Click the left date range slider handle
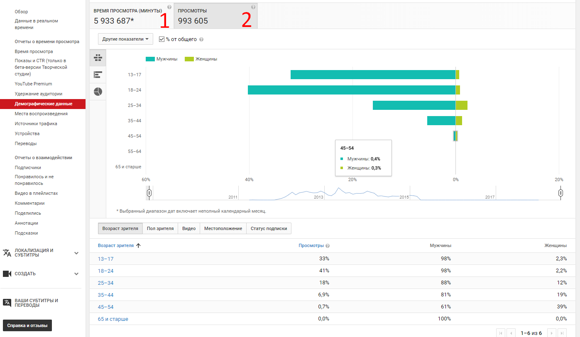Image resolution: width=580 pixels, height=337 pixels. click(x=149, y=193)
